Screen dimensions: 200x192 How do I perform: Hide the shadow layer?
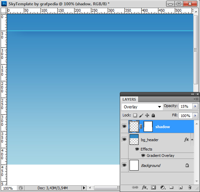(x=124, y=126)
